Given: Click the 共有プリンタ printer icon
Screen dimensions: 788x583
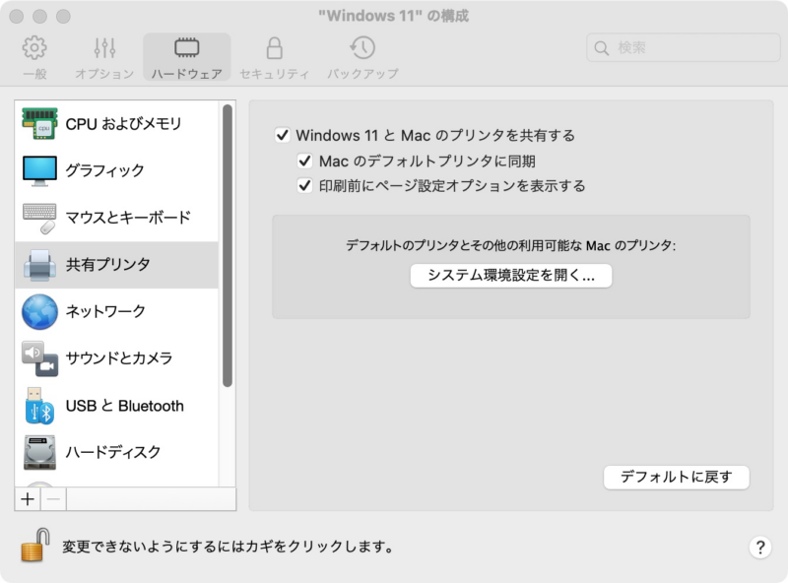Looking at the screenshot, I should 39,265.
